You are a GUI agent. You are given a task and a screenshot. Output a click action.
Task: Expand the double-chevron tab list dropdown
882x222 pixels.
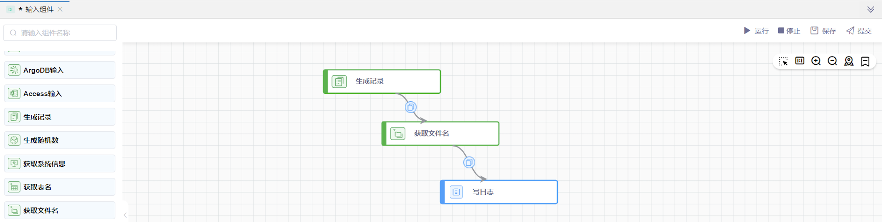point(870,10)
